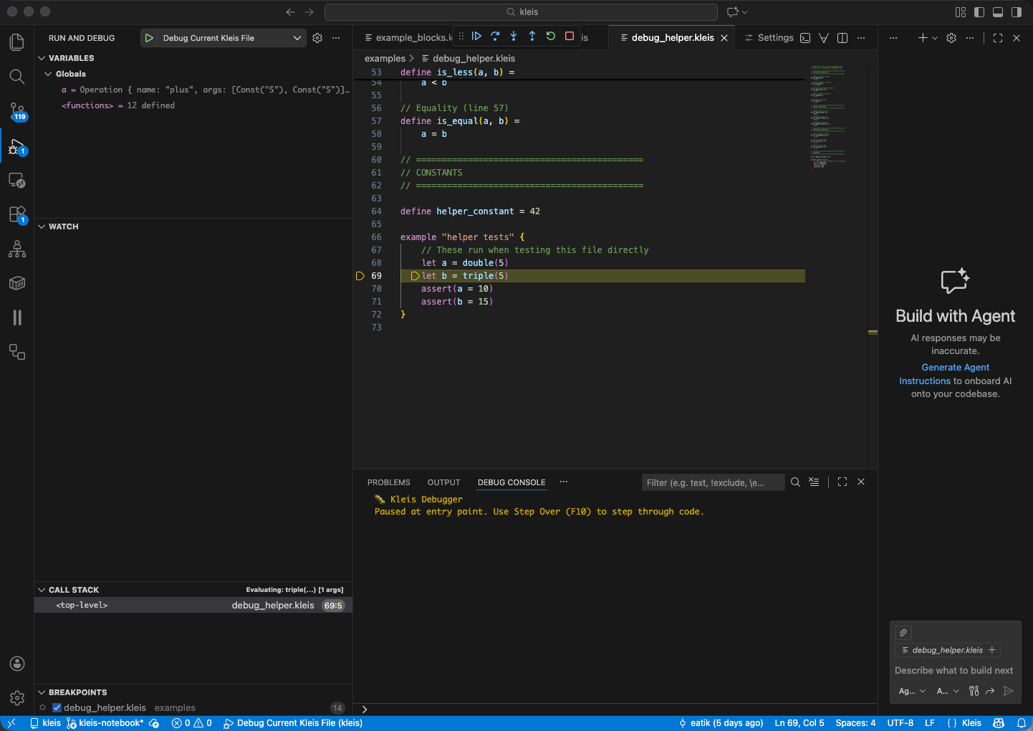Click the attachment paperclip in the chat panel
The height and width of the screenshot is (731, 1033).
pyautogui.click(x=903, y=632)
